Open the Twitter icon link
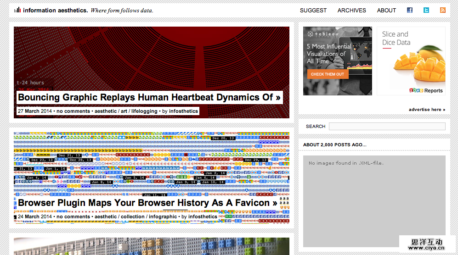Image resolution: width=458 pixels, height=255 pixels. [x=426, y=10]
